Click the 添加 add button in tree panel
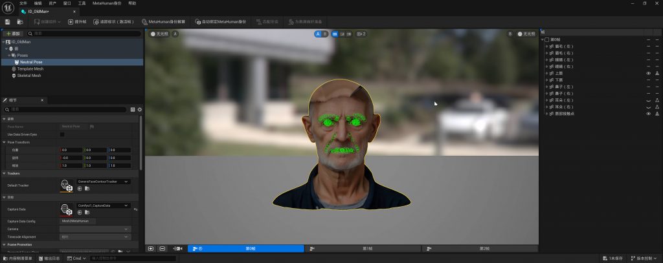The image size is (663, 263). point(13,33)
